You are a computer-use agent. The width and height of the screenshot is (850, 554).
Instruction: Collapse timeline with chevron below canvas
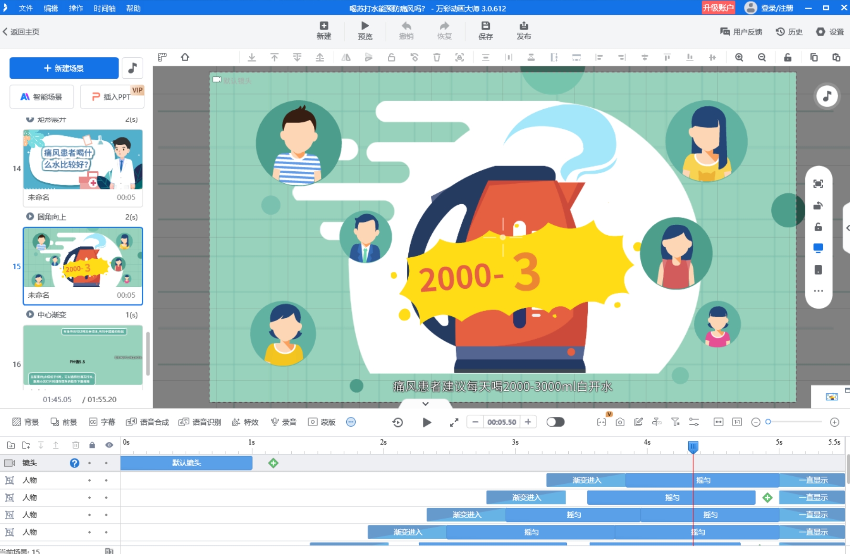click(x=425, y=404)
